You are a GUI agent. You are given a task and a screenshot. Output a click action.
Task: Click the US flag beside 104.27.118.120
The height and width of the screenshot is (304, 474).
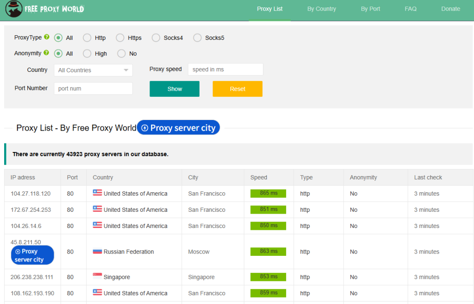coord(97,193)
